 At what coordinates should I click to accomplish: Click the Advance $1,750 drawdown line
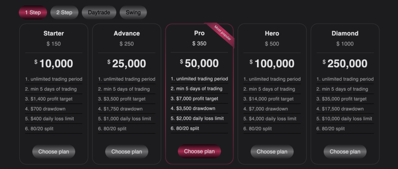click(127, 109)
